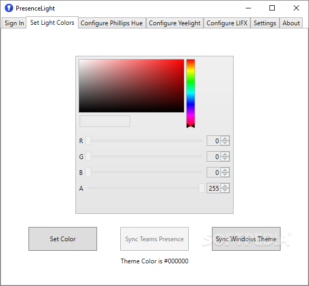Increase the B value with up arrow

(225, 170)
